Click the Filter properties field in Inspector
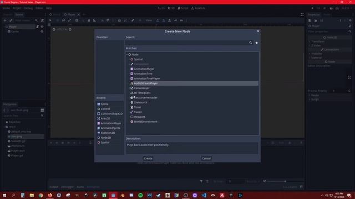Image resolution: width=355 pixels, height=199 pixels. [327, 32]
